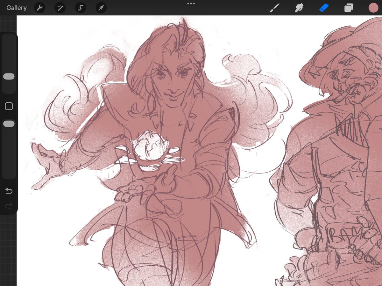This screenshot has height=286, width=382.
Task: Open the Layers panel
Action: [349, 8]
